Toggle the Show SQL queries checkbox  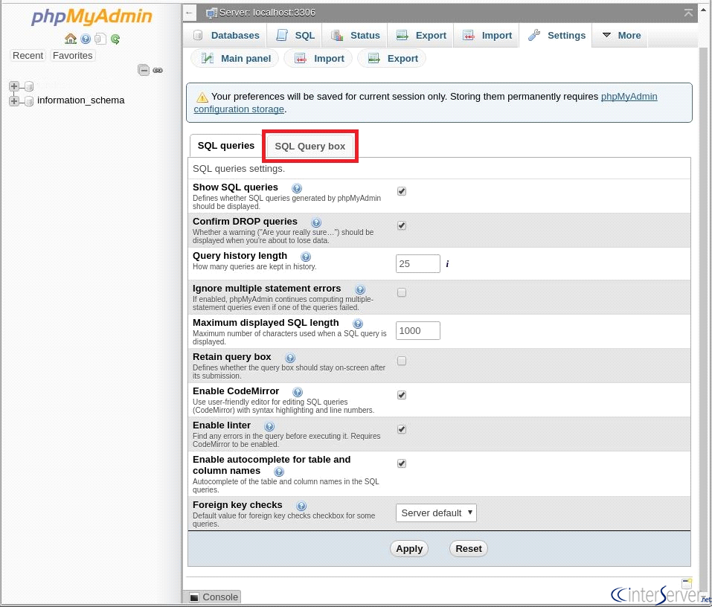[x=402, y=192]
